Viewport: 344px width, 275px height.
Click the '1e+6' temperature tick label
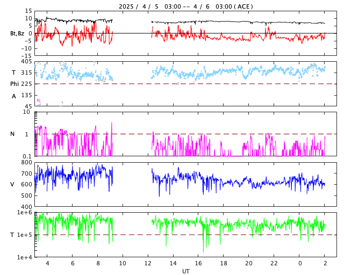pos(25,212)
